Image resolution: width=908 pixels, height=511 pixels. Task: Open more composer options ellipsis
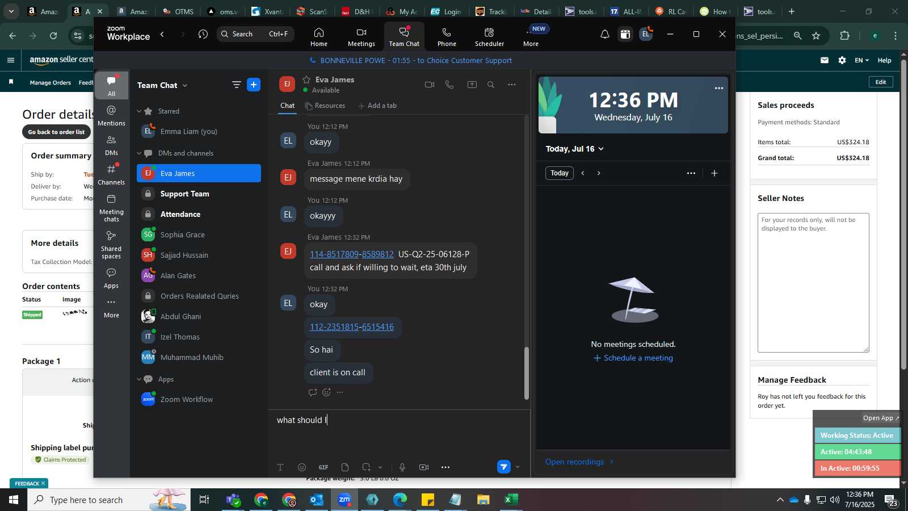445,467
